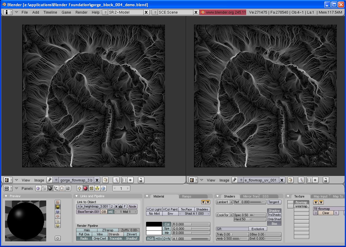346x247 pixels.
Task: Open the Shading context (sphere icon)
Action: click(x=50, y=188)
